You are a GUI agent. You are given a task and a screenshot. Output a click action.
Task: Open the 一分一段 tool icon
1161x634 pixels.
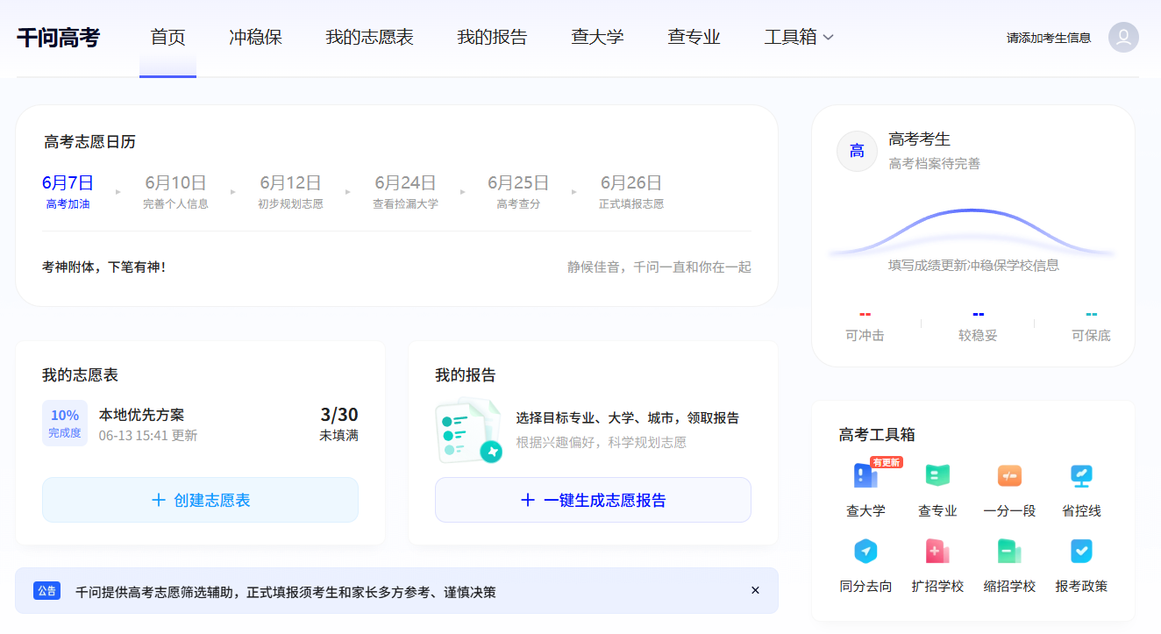[1009, 476]
